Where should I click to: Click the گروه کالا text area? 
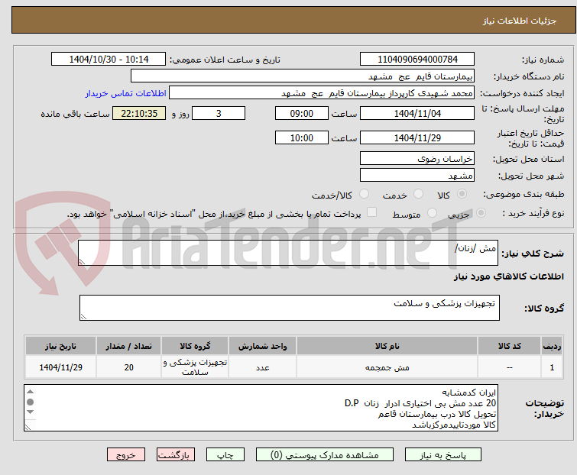tap(289, 308)
